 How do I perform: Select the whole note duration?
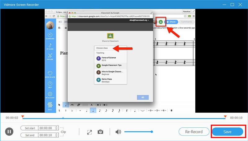click(x=80, y=110)
